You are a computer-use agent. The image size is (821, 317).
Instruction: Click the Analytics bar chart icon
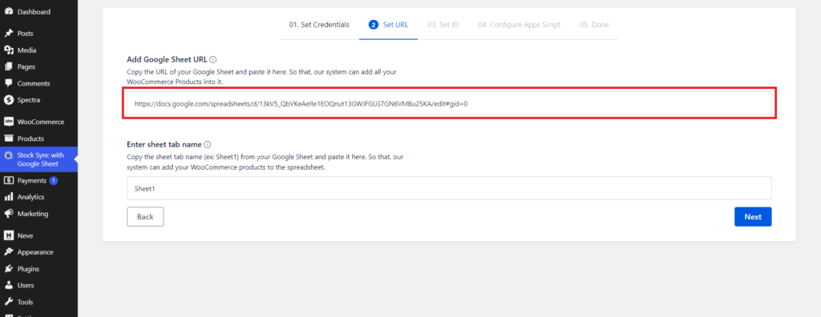pyautogui.click(x=8, y=197)
